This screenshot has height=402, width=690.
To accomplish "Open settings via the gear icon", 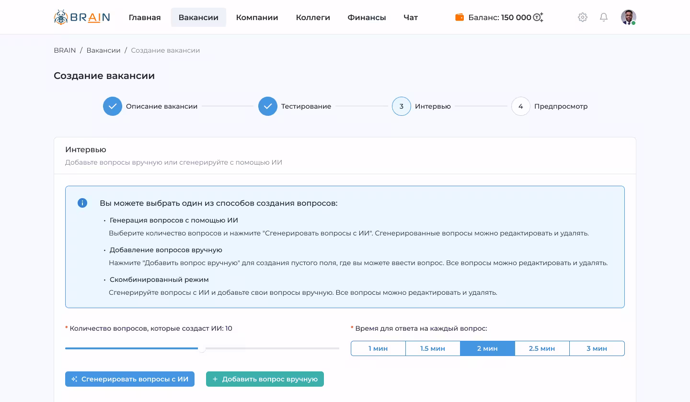I will point(583,17).
